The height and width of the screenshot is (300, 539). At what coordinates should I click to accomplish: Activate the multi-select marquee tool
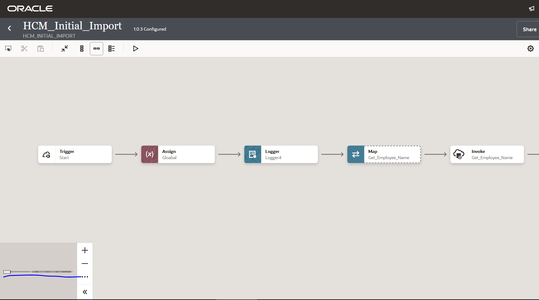8,49
